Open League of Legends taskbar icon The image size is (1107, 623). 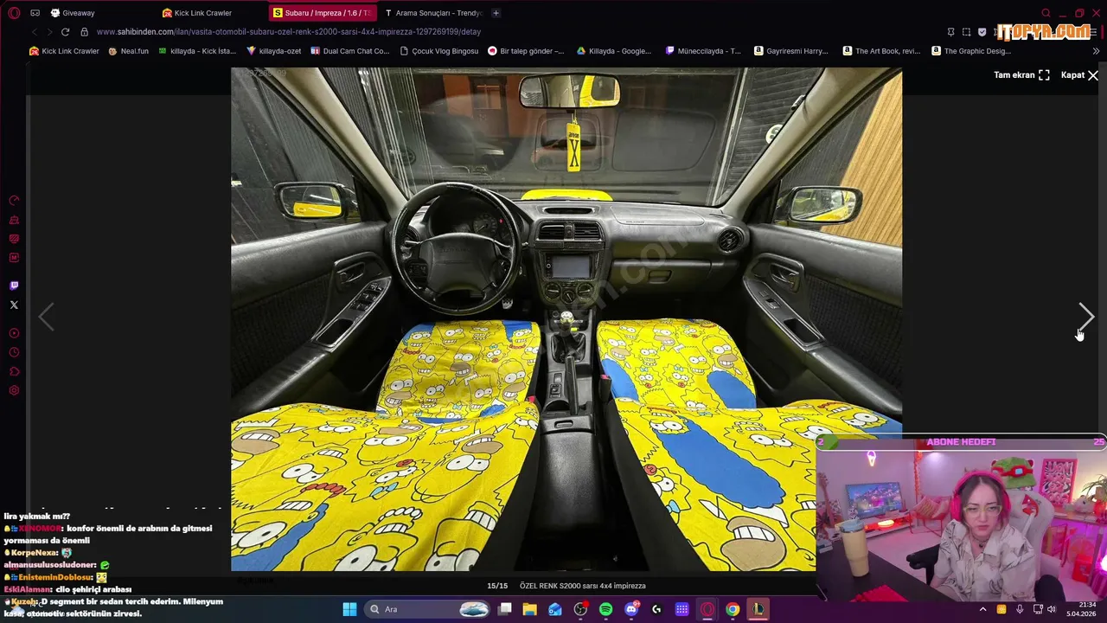758,609
